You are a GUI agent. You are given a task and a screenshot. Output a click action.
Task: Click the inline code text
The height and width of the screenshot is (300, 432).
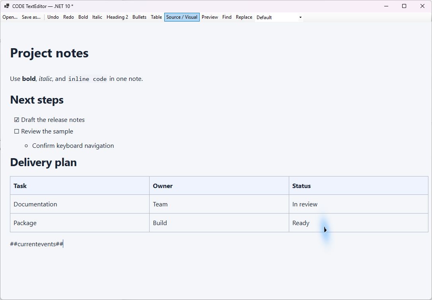coord(88,79)
